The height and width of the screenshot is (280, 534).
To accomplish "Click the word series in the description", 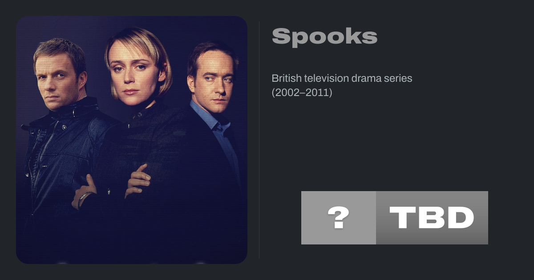I will [400, 79].
